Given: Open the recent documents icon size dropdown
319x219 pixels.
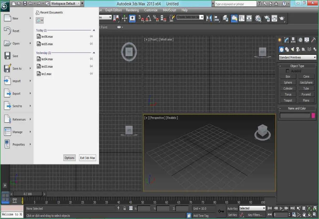Looking at the screenshot, I should [x=40, y=20].
